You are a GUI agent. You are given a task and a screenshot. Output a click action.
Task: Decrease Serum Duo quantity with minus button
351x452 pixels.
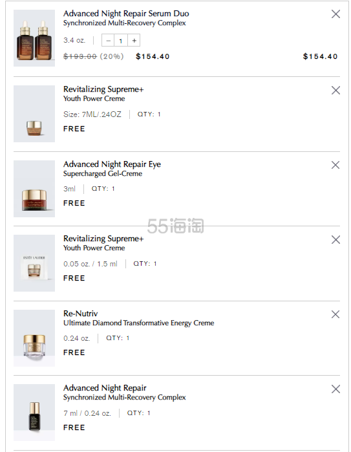pos(108,40)
